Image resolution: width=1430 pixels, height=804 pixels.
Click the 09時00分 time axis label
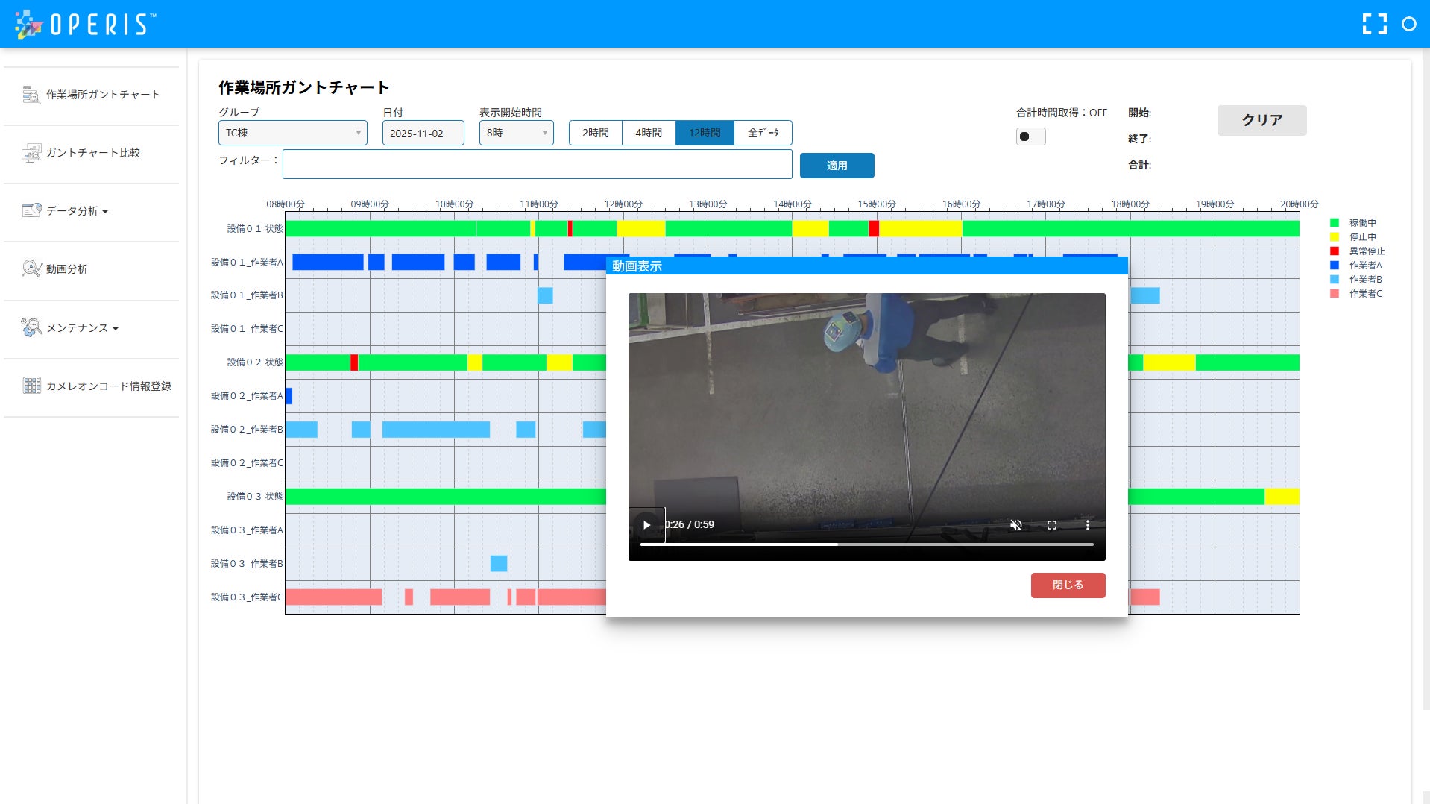coord(370,204)
